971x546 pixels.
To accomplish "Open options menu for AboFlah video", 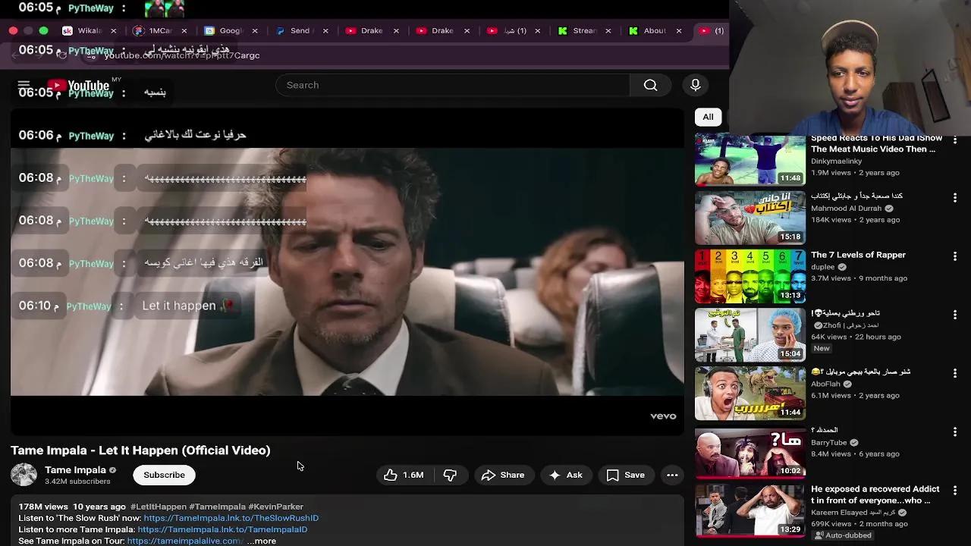I will pyautogui.click(x=955, y=372).
